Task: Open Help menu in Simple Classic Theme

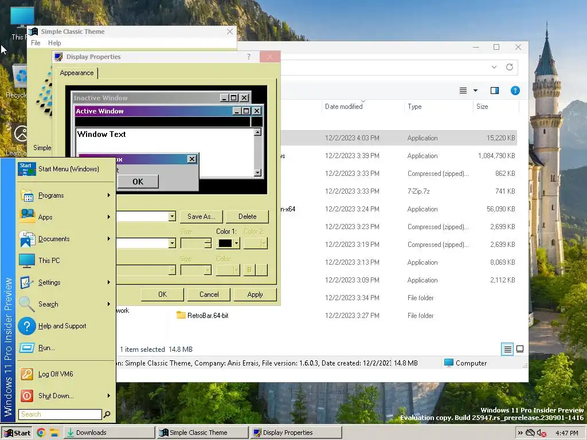Action: 54,43
